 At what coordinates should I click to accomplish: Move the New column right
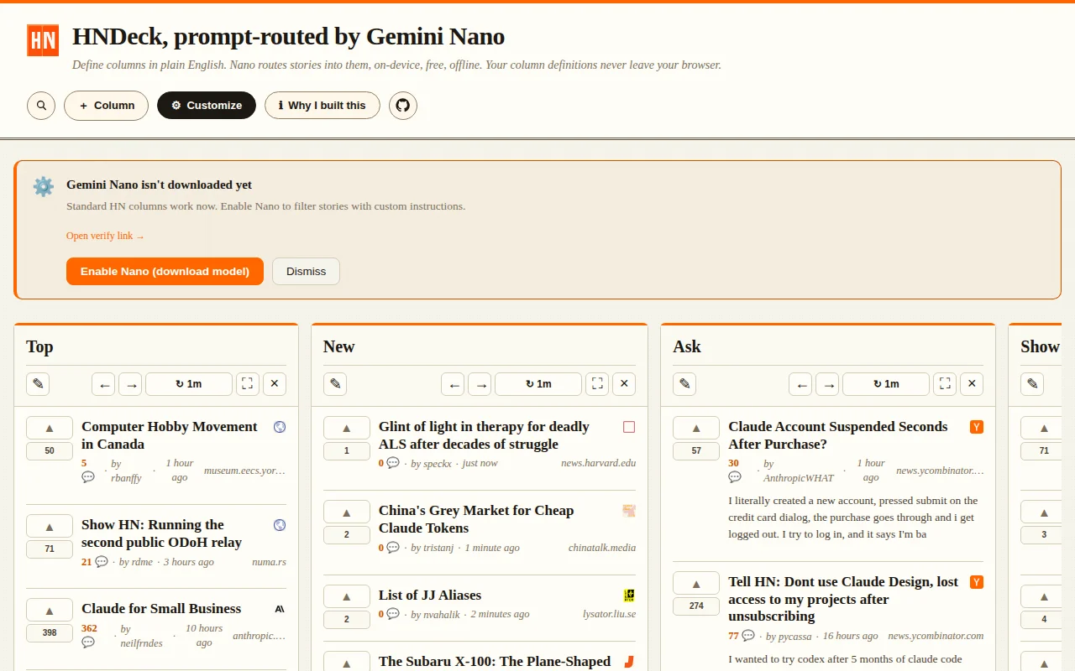click(480, 384)
